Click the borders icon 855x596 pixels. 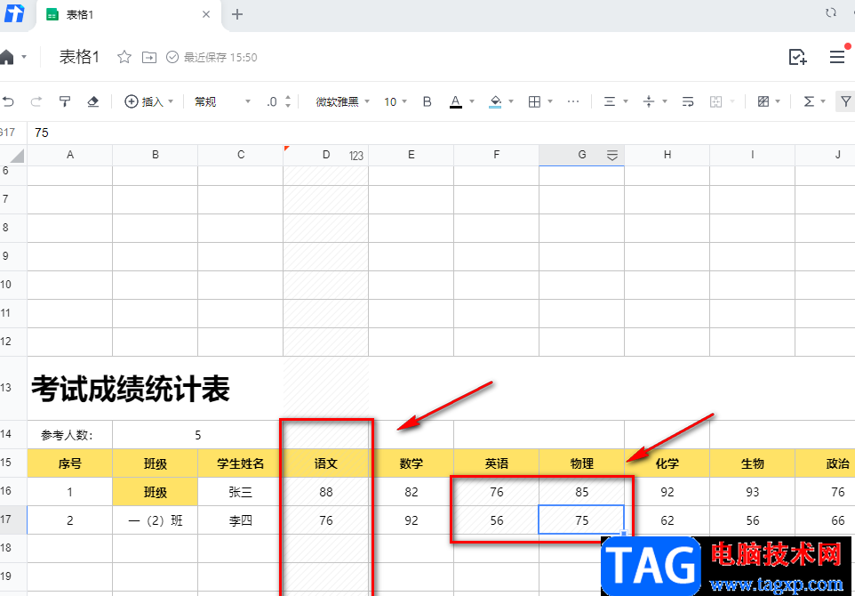point(534,101)
